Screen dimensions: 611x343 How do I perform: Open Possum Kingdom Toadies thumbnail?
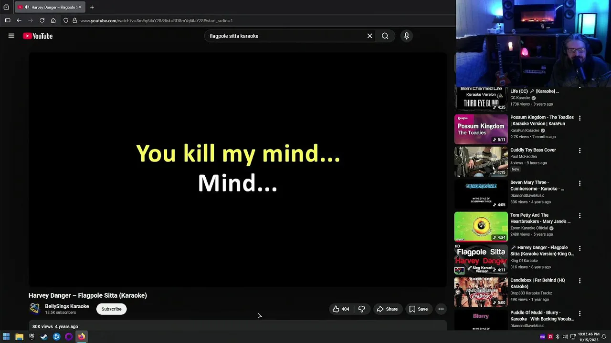click(481, 129)
